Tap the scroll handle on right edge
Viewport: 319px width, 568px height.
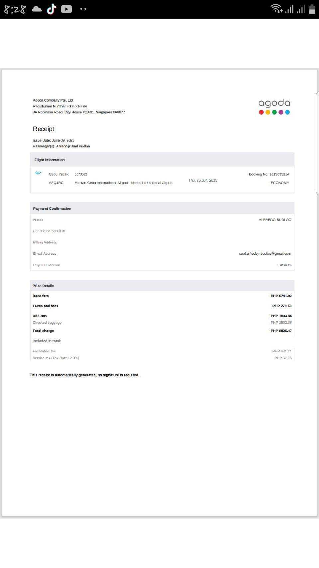317,143
